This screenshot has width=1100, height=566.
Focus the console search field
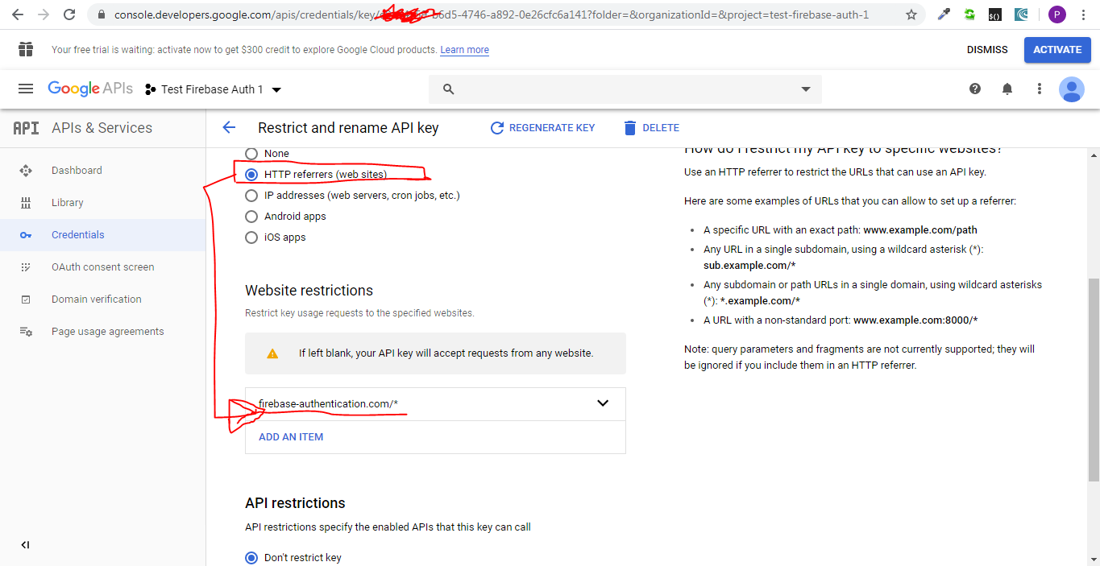[625, 89]
